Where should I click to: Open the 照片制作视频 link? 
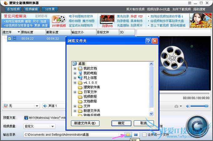[x=135, y=9]
